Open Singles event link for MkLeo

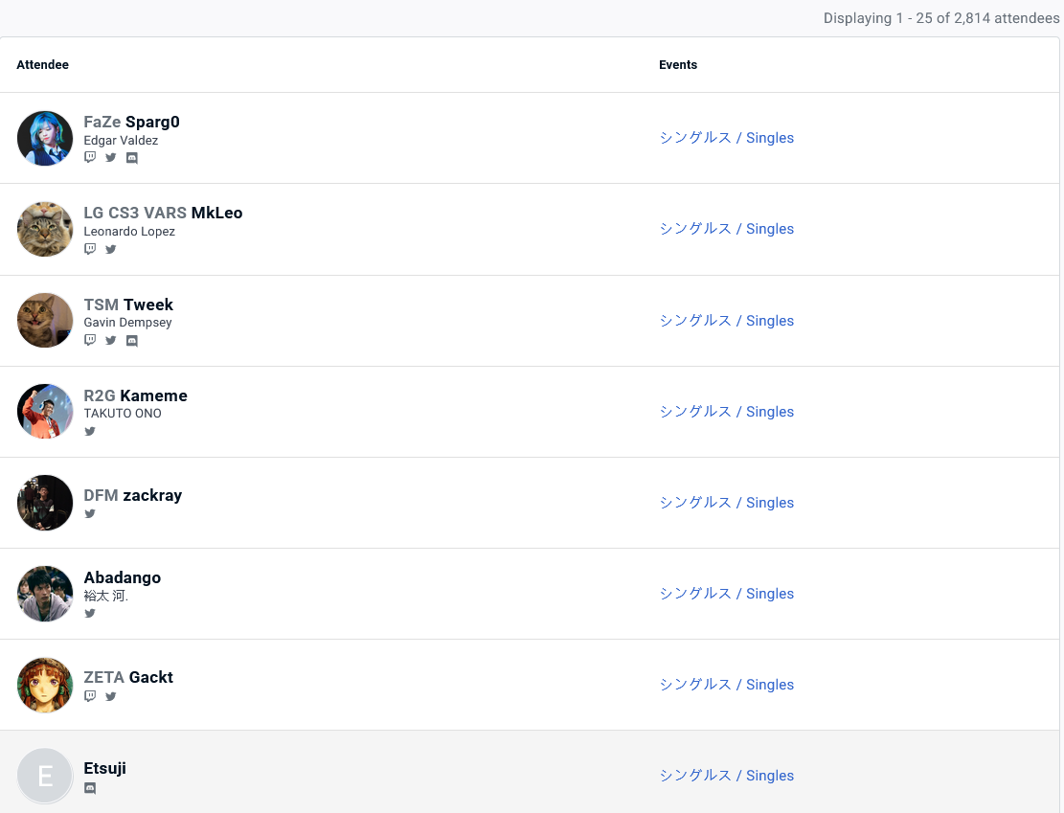tap(727, 229)
